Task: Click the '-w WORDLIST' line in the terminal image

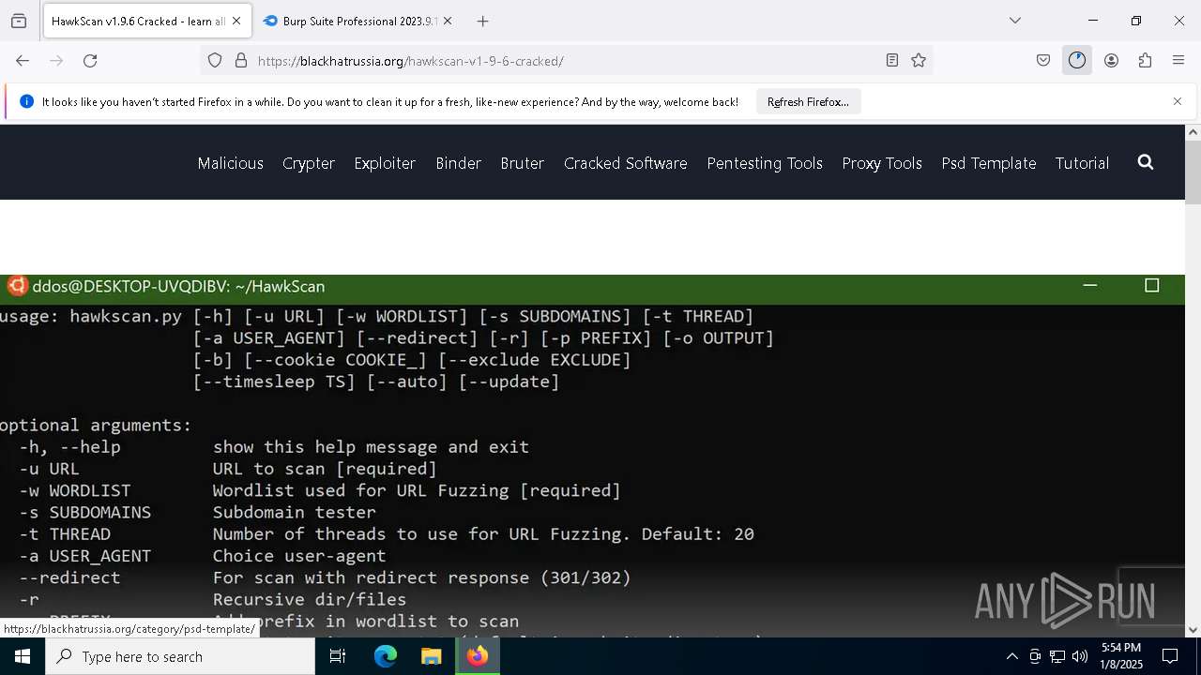Action: coord(320,490)
